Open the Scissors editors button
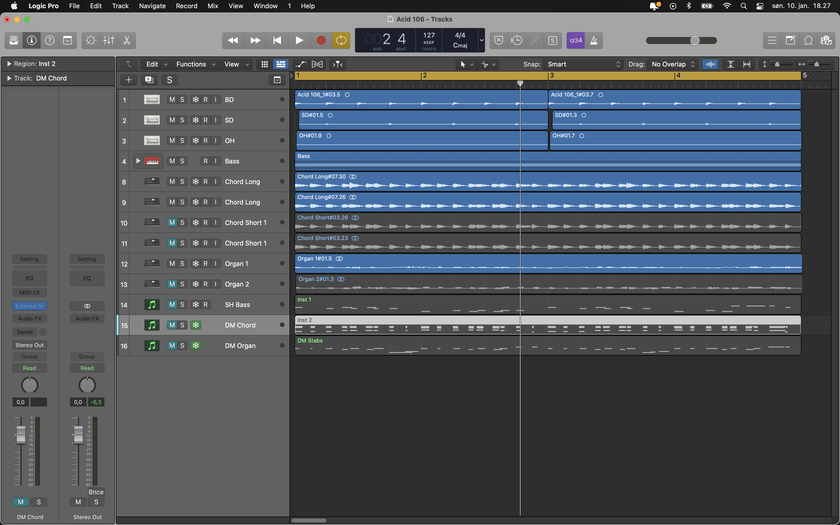Image resolution: width=840 pixels, height=525 pixels. tap(127, 40)
